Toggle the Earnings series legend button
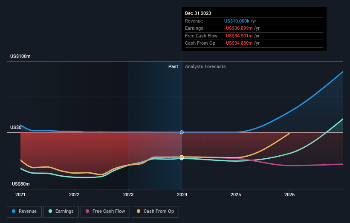This screenshot has width=350, height=223. 61,212
